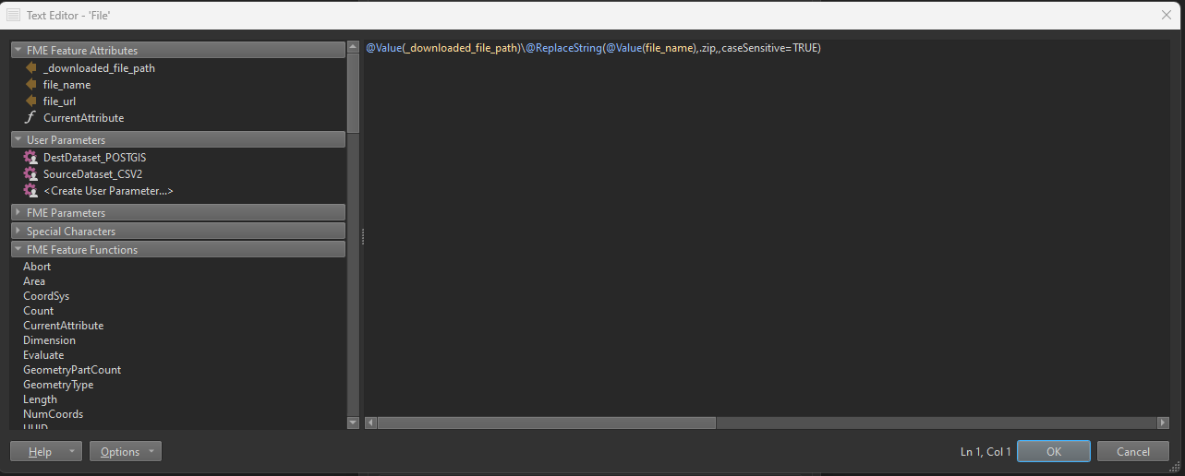Click the left panel vertical scrollbar thumb
Image resolution: width=1185 pixels, height=476 pixels.
(x=353, y=94)
